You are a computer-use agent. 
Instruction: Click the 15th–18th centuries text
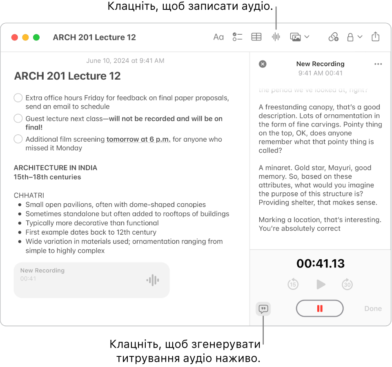point(47,177)
